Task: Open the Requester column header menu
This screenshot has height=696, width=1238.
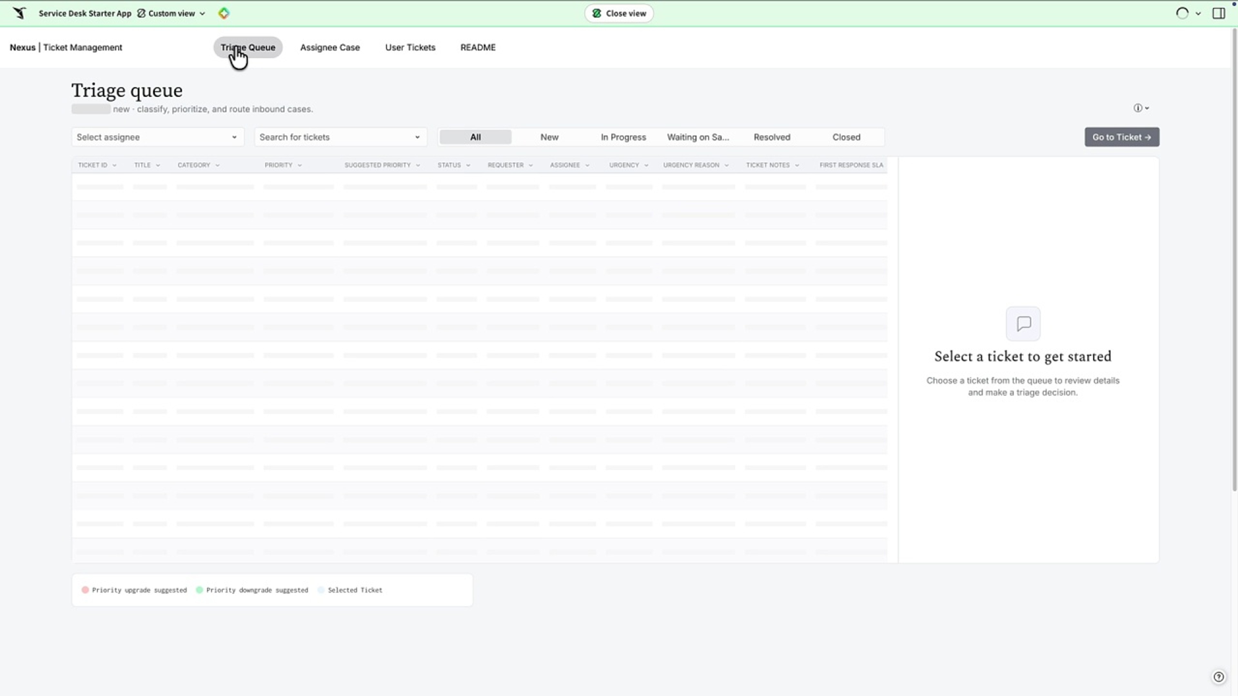Action: (531, 165)
